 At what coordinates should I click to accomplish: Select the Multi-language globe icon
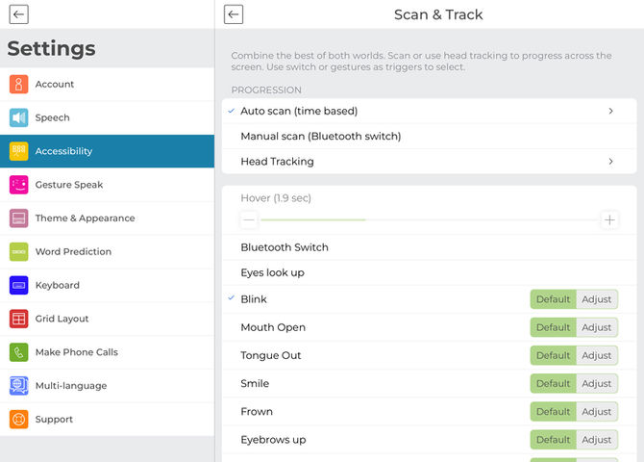[x=18, y=386]
